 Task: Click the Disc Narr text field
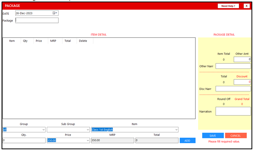233,89
